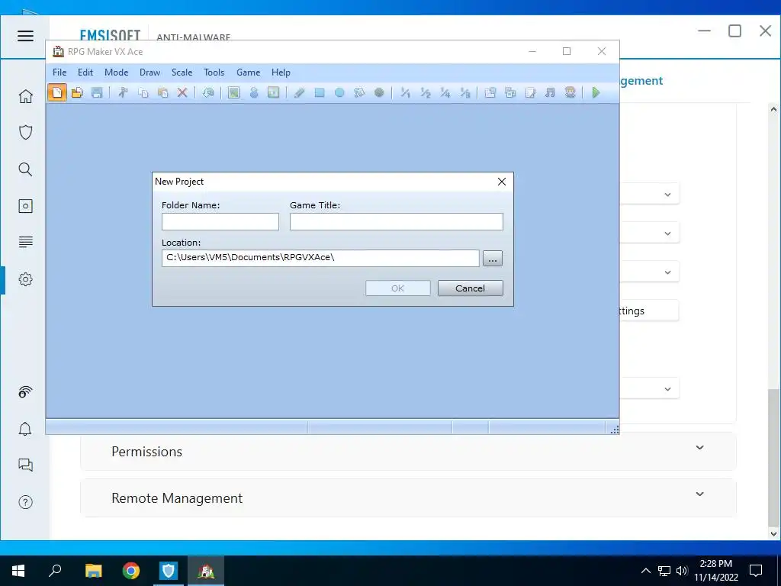
Task: Open the Help menu in RPG Maker
Action: [x=281, y=72]
